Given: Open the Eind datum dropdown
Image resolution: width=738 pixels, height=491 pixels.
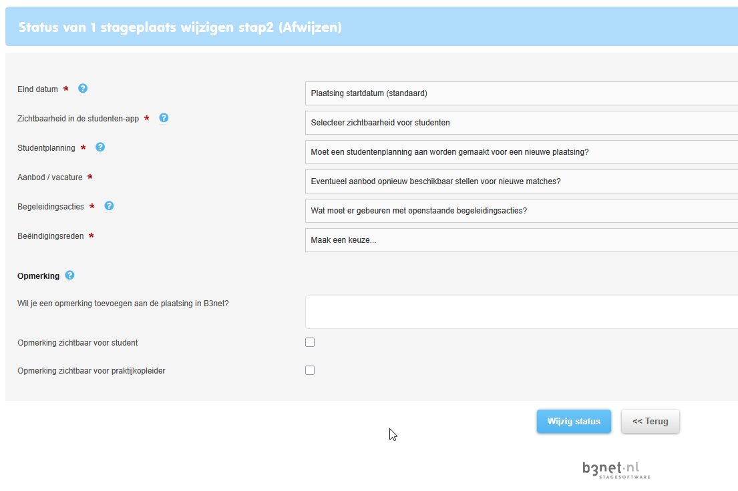Looking at the screenshot, I should click(522, 93).
